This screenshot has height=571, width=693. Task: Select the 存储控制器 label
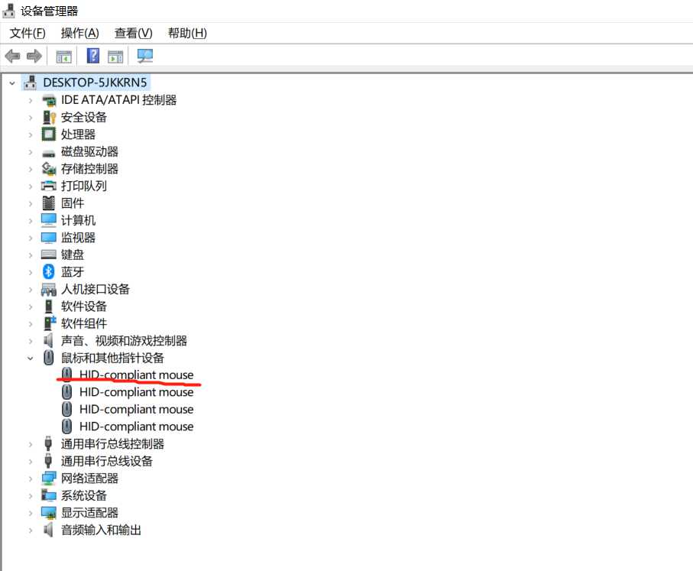[89, 168]
